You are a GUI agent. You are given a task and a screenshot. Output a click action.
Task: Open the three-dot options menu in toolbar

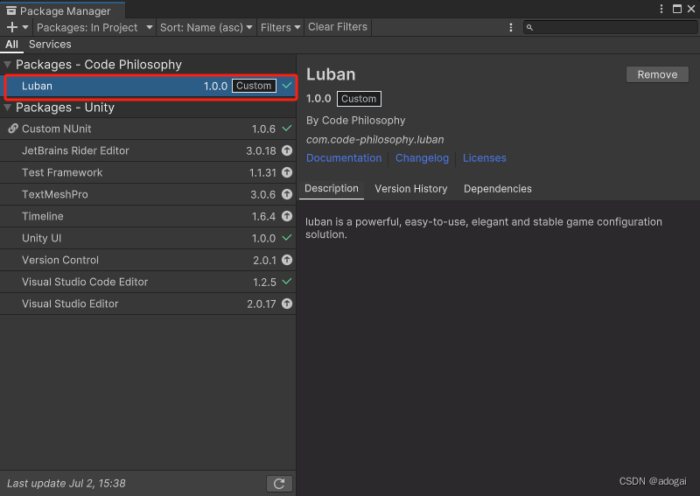[x=511, y=27]
